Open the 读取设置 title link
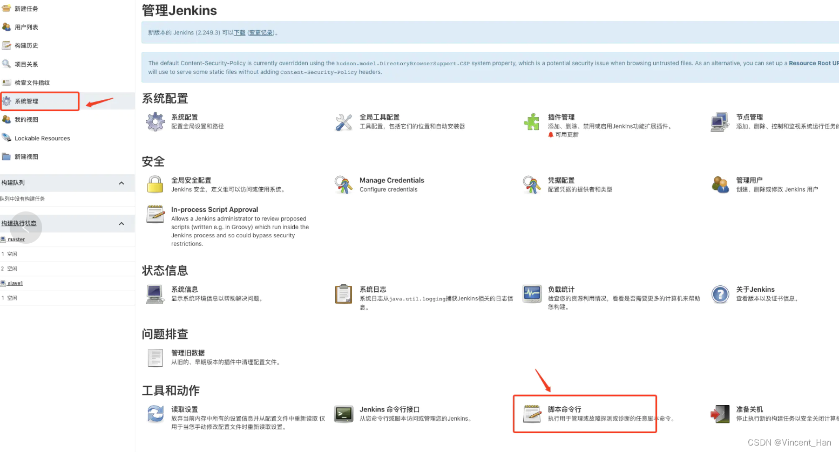Viewport: 839px width, 452px height. click(x=185, y=409)
